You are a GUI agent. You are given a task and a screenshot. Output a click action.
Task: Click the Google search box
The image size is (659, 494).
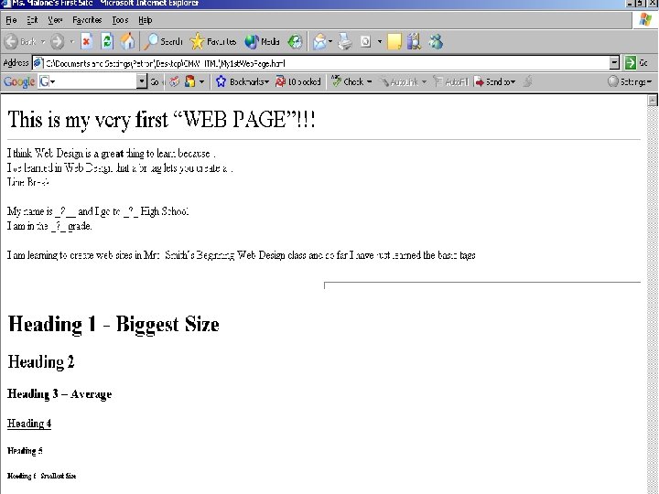coord(88,81)
